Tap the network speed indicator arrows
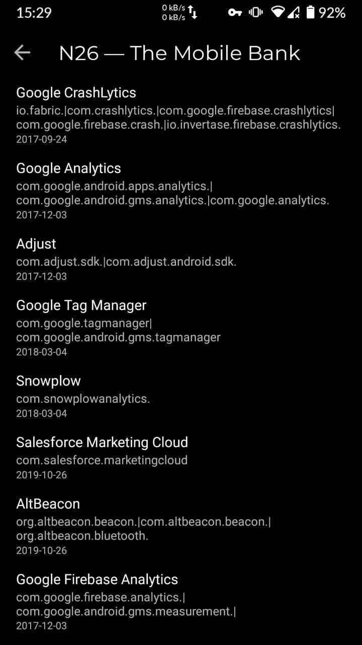362x645 pixels. (x=193, y=13)
